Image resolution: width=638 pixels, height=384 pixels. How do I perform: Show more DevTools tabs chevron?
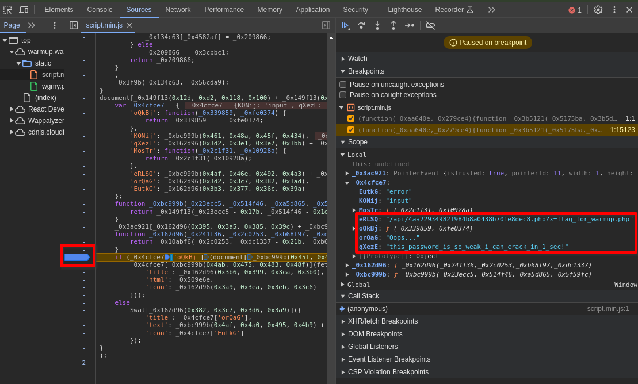coord(491,10)
